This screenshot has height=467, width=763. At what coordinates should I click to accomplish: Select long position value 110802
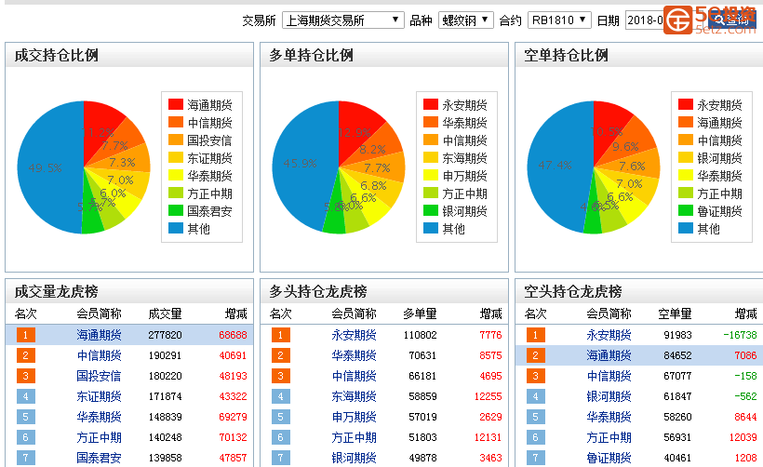pos(420,335)
